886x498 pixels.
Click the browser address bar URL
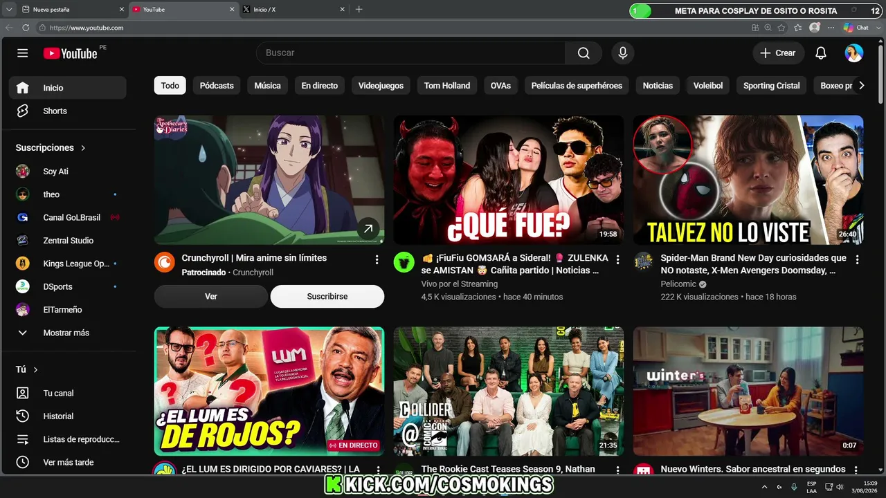pyautogui.click(x=87, y=28)
